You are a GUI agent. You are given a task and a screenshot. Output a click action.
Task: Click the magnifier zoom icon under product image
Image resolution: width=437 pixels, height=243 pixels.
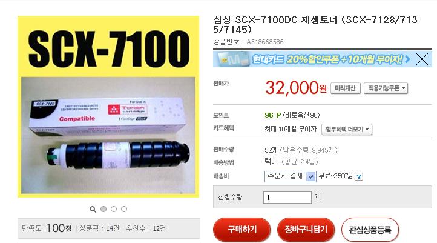93,209
